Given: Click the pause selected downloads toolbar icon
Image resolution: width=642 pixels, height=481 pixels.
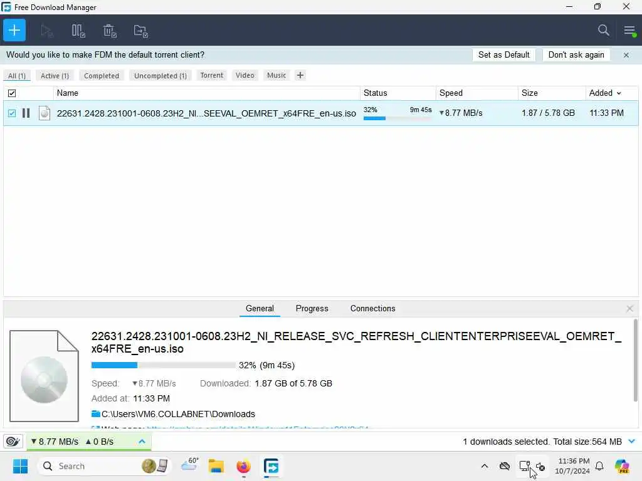Looking at the screenshot, I should click(x=78, y=31).
